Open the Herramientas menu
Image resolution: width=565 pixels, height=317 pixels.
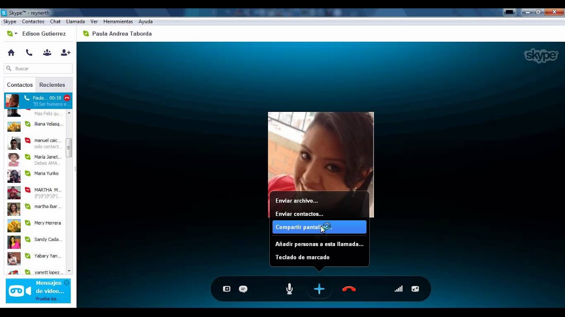[118, 22]
